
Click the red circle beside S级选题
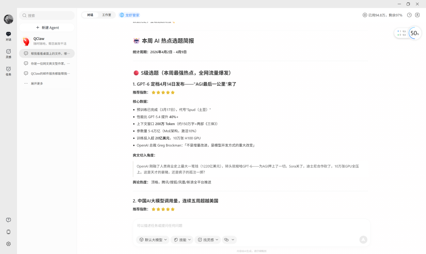pyautogui.click(x=136, y=73)
